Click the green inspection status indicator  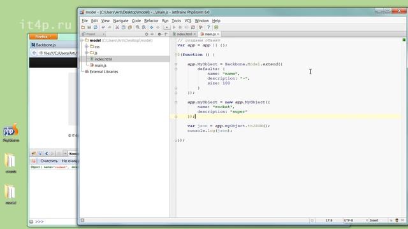(x=404, y=39)
